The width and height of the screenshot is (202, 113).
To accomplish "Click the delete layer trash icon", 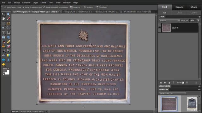I will (196, 83).
